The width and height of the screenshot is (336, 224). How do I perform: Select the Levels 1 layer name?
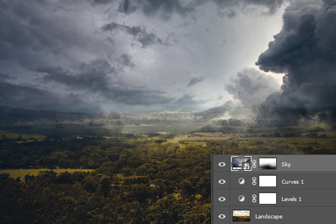[x=291, y=199]
